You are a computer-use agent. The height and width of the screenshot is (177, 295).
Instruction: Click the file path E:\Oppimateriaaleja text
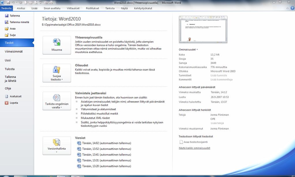(71, 25)
